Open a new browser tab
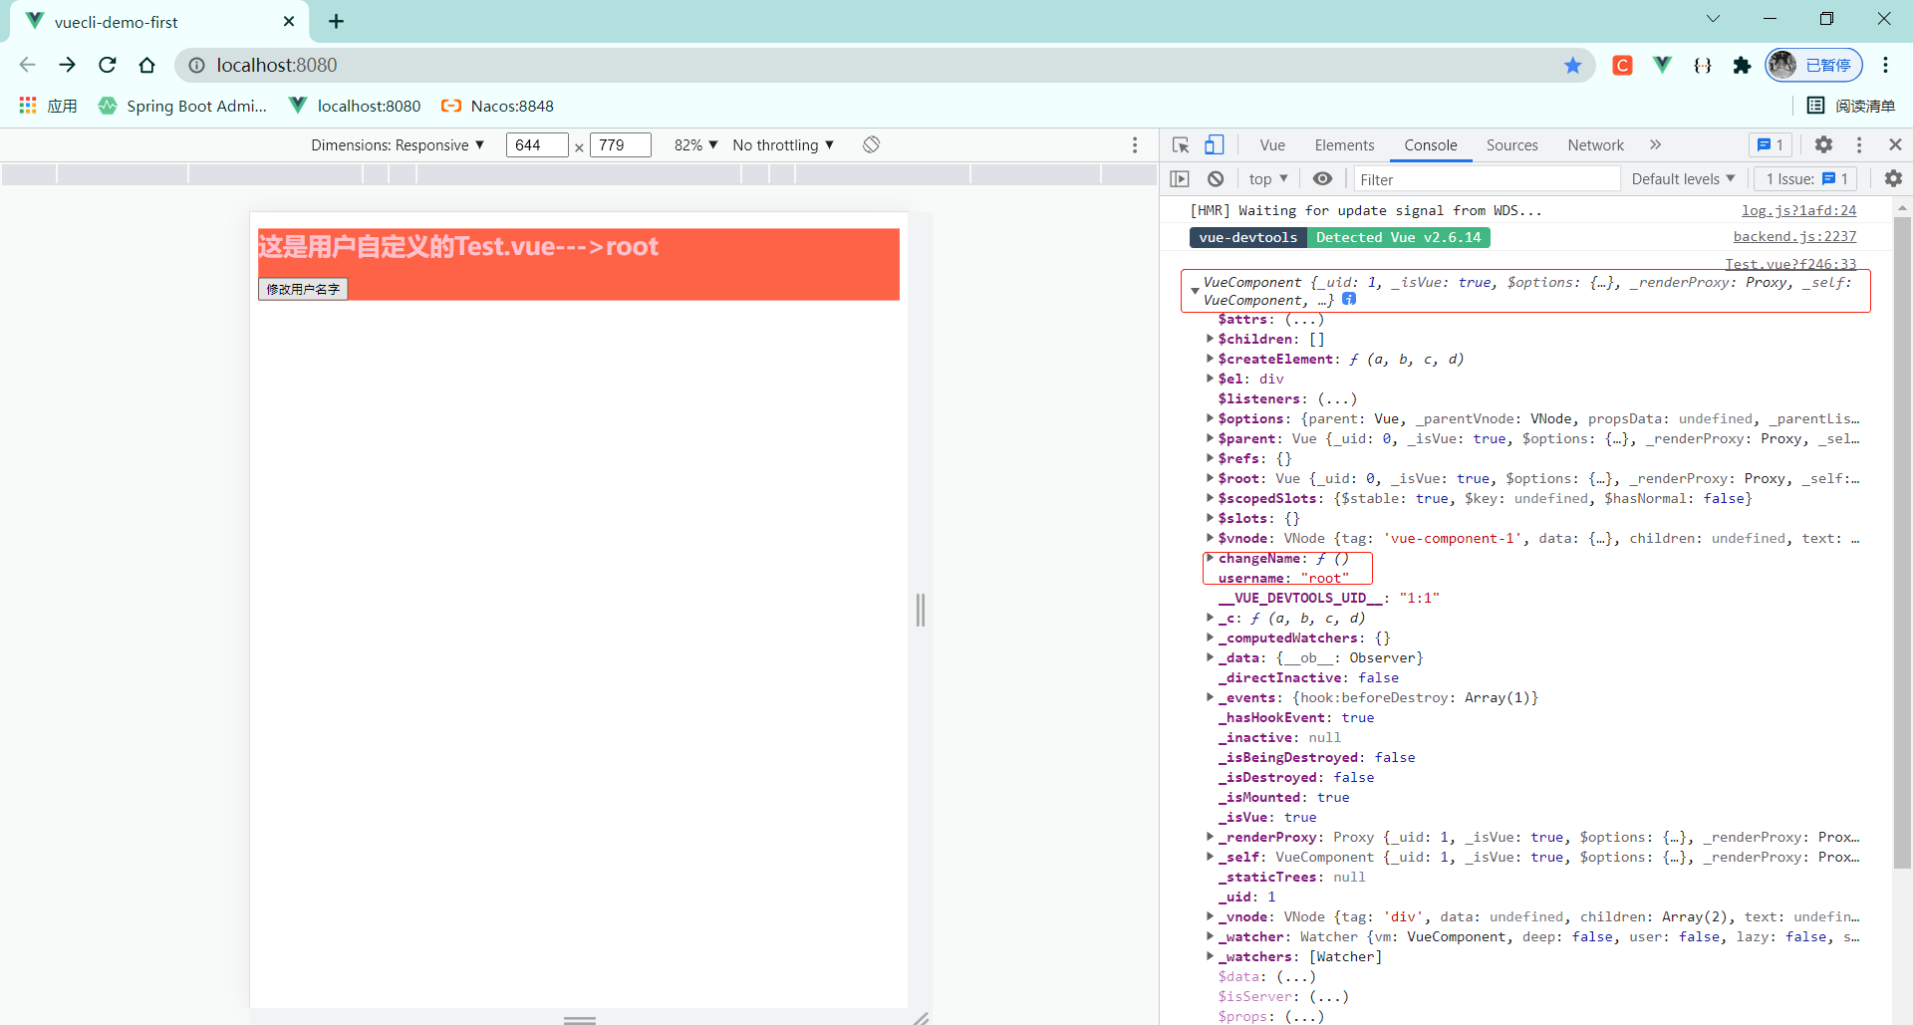The width and height of the screenshot is (1913, 1025). (337, 21)
